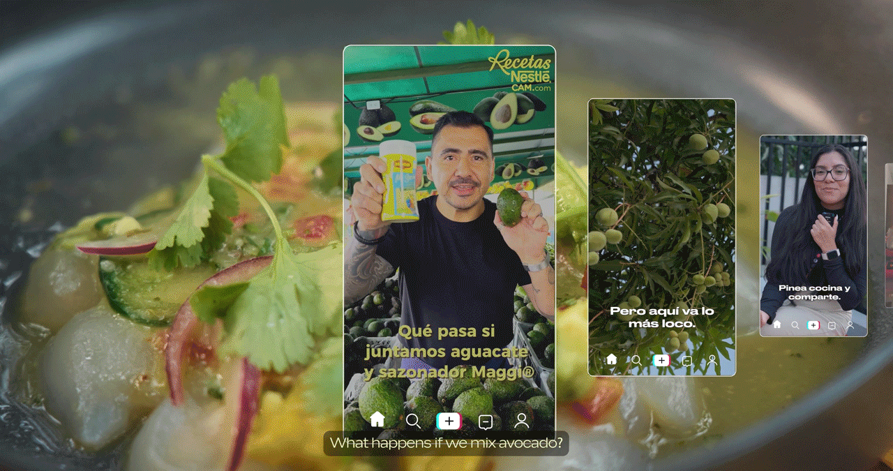This screenshot has width=893, height=471.
Task: Tap the home icon on the mango tree card
Action: [x=612, y=359]
